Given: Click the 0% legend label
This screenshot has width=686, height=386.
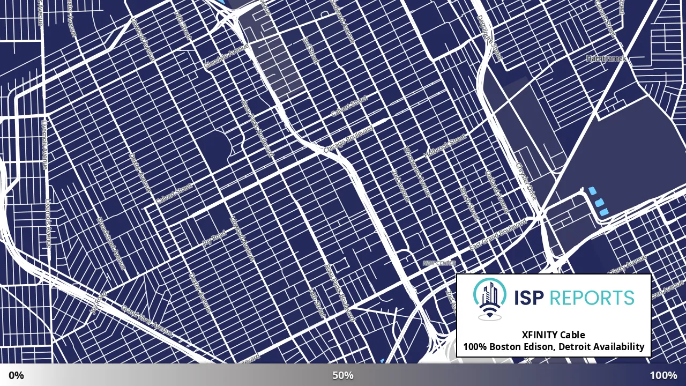Looking at the screenshot, I should 16,375.
